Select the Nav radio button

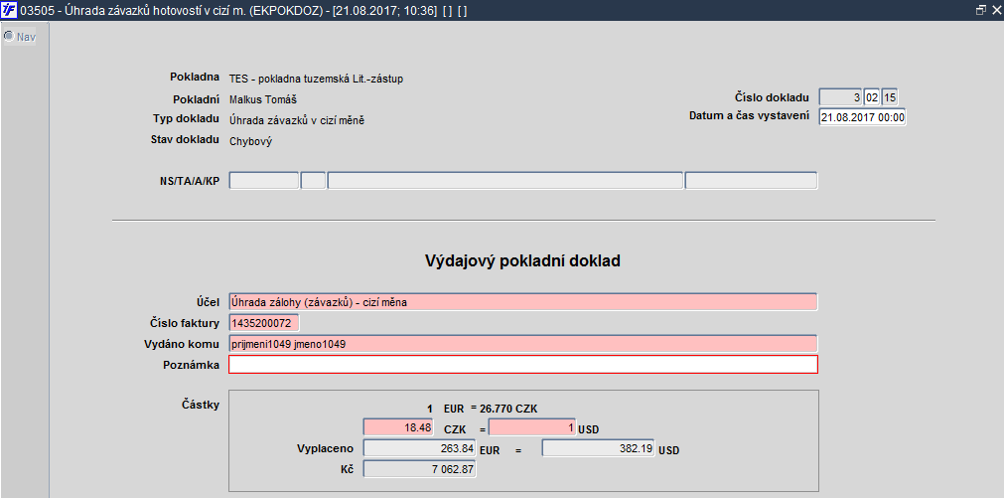pos(9,37)
